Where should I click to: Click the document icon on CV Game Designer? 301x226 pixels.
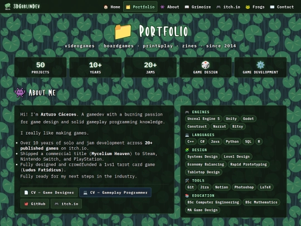(26, 193)
